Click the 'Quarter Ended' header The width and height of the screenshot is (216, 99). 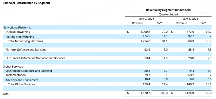pyautogui.click(x=168, y=15)
